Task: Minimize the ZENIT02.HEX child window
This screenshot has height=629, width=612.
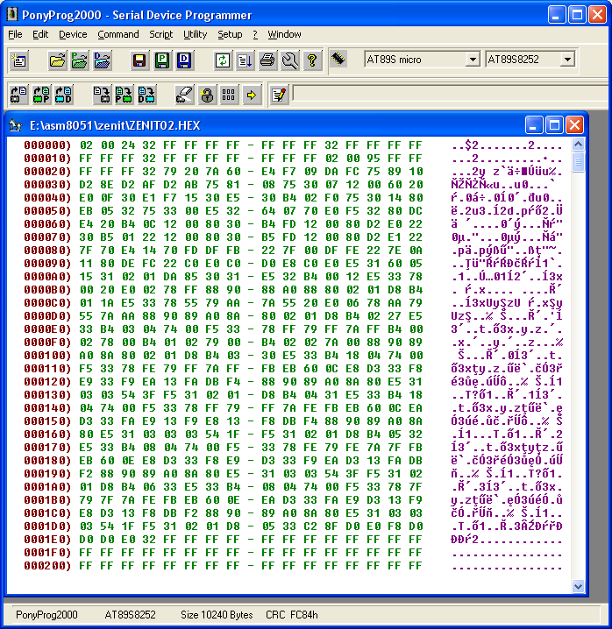Action: [x=534, y=125]
